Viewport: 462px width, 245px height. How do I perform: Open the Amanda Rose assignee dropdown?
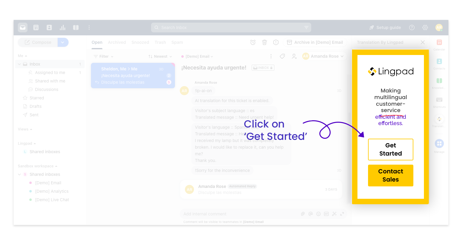(x=323, y=56)
